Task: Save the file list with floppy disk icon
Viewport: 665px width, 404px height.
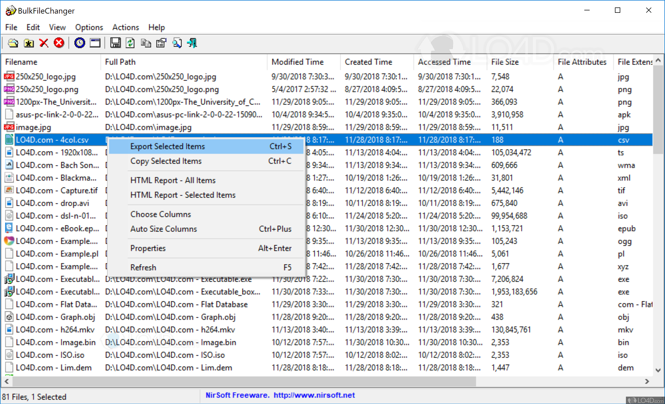Action: point(115,43)
